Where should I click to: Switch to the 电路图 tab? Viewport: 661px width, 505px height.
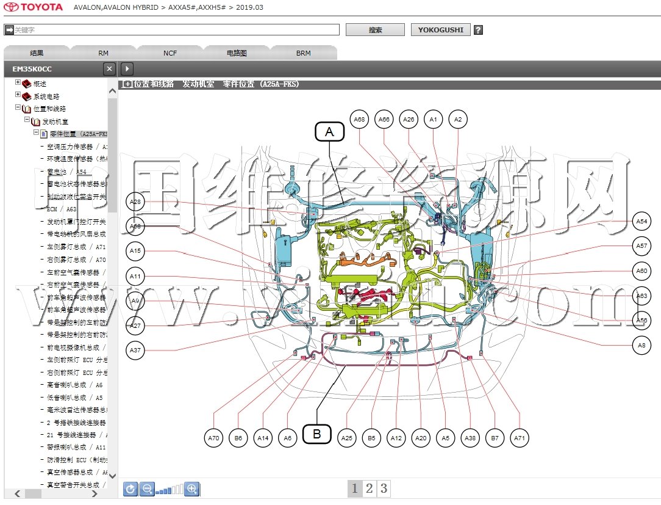[237, 53]
